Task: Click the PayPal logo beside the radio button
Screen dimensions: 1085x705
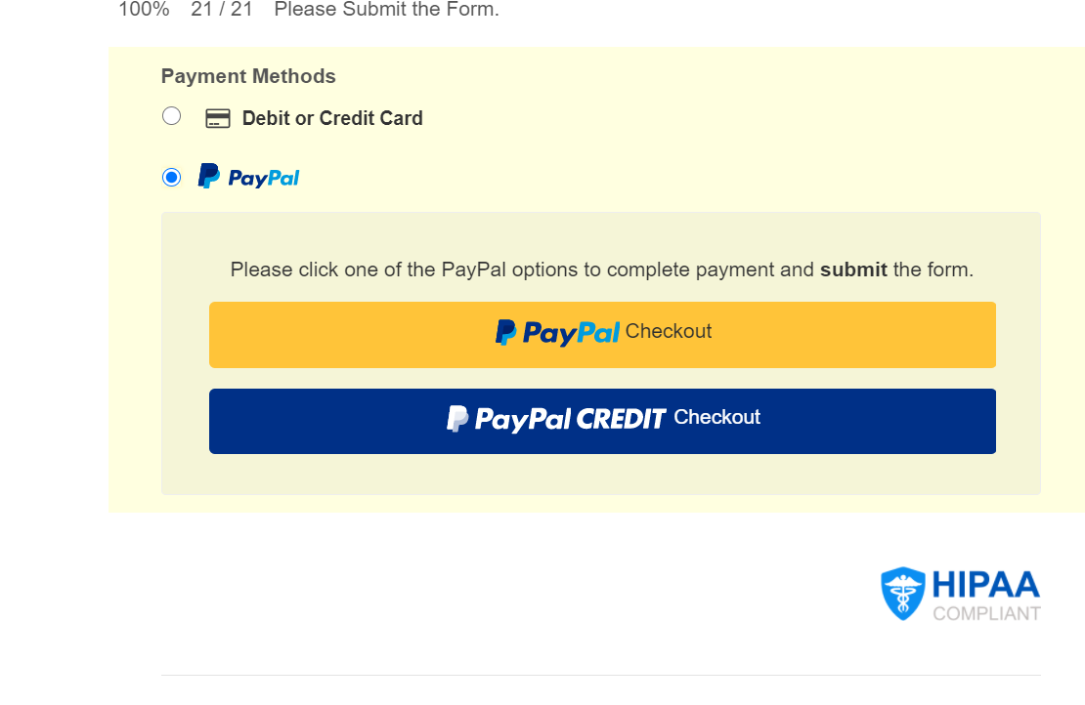Action: coord(248,177)
